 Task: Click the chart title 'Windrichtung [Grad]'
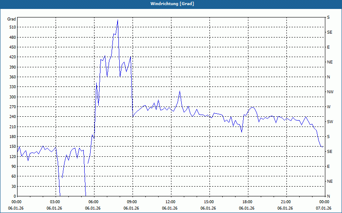click(x=172, y=4)
